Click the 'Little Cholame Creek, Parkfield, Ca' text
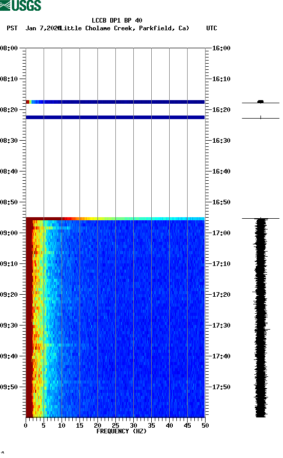The width and height of the screenshot is (283, 458). [x=125, y=28]
